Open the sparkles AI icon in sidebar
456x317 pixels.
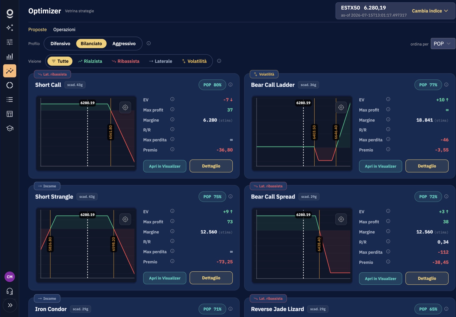[x=10, y=28]
